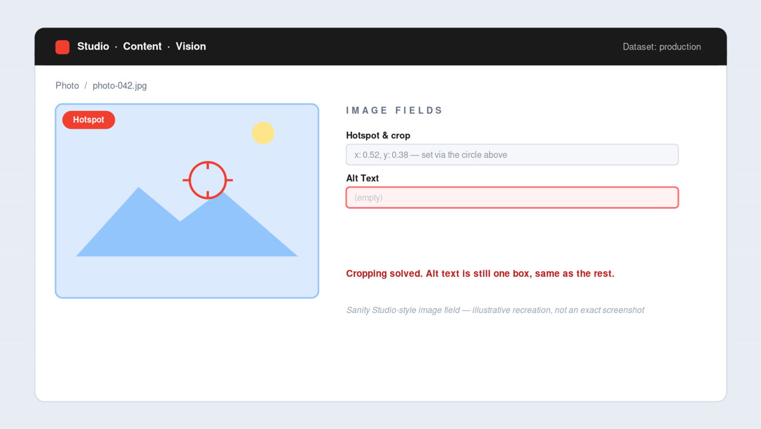Focus the empty Alt Text field
The width and height of the screenshot is (761, 429).
point(512,197)
